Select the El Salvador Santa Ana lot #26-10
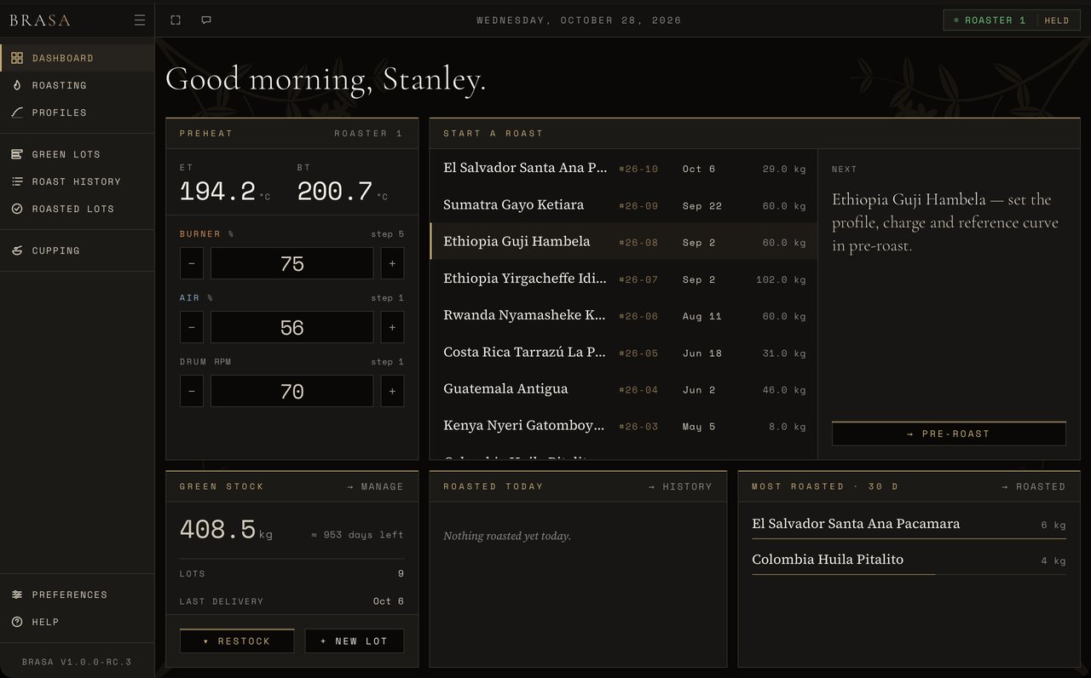The width and height of the screenshot is (1091, 678). point(624,169)
